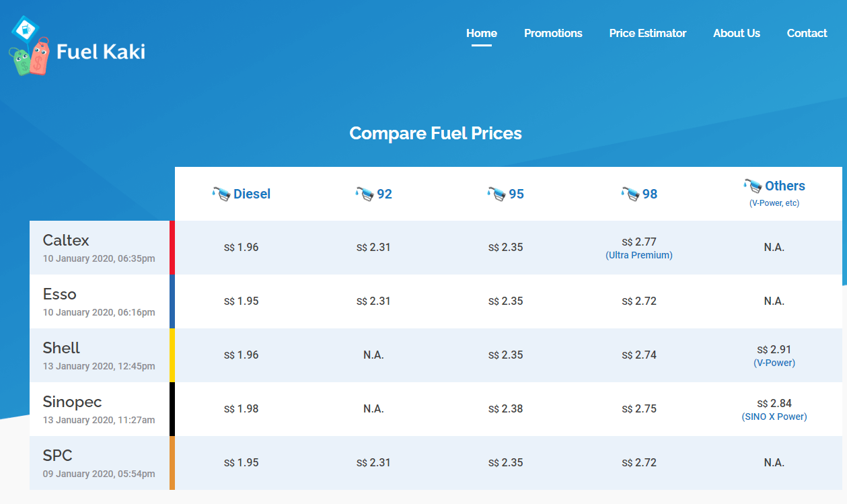Open the Price Estimator page

click(x=647, y=33)
